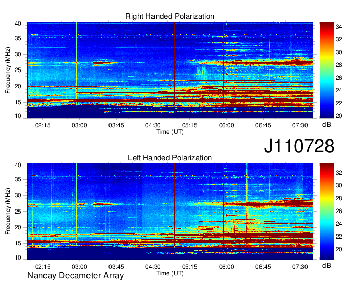Click the "Frequency (MHz)" label of the right-handed plot
348x282 pixels.
click(x=8, y=70)
